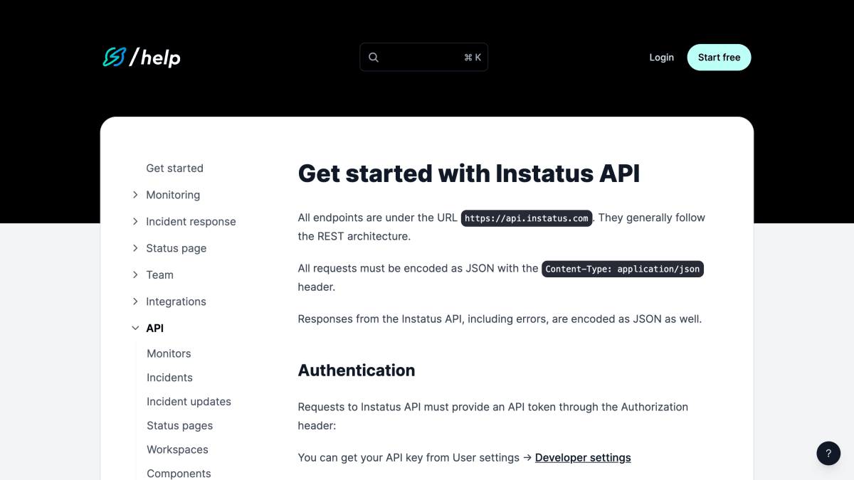
Task: Expand the Integrations section chevron
Action: click(x=135, y=302)
